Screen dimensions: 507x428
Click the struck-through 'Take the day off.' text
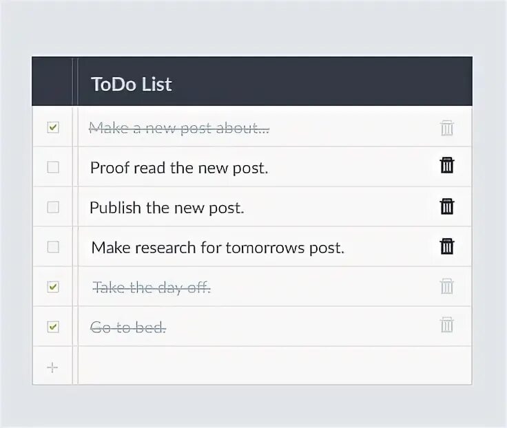tap(152, 288)
